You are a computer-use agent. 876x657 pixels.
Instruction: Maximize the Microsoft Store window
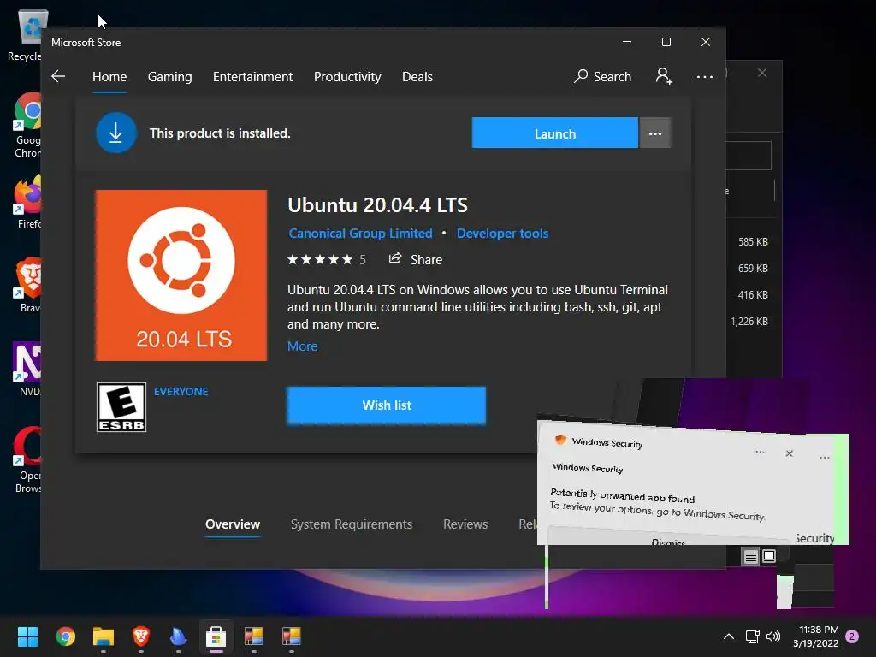point(666,43)
